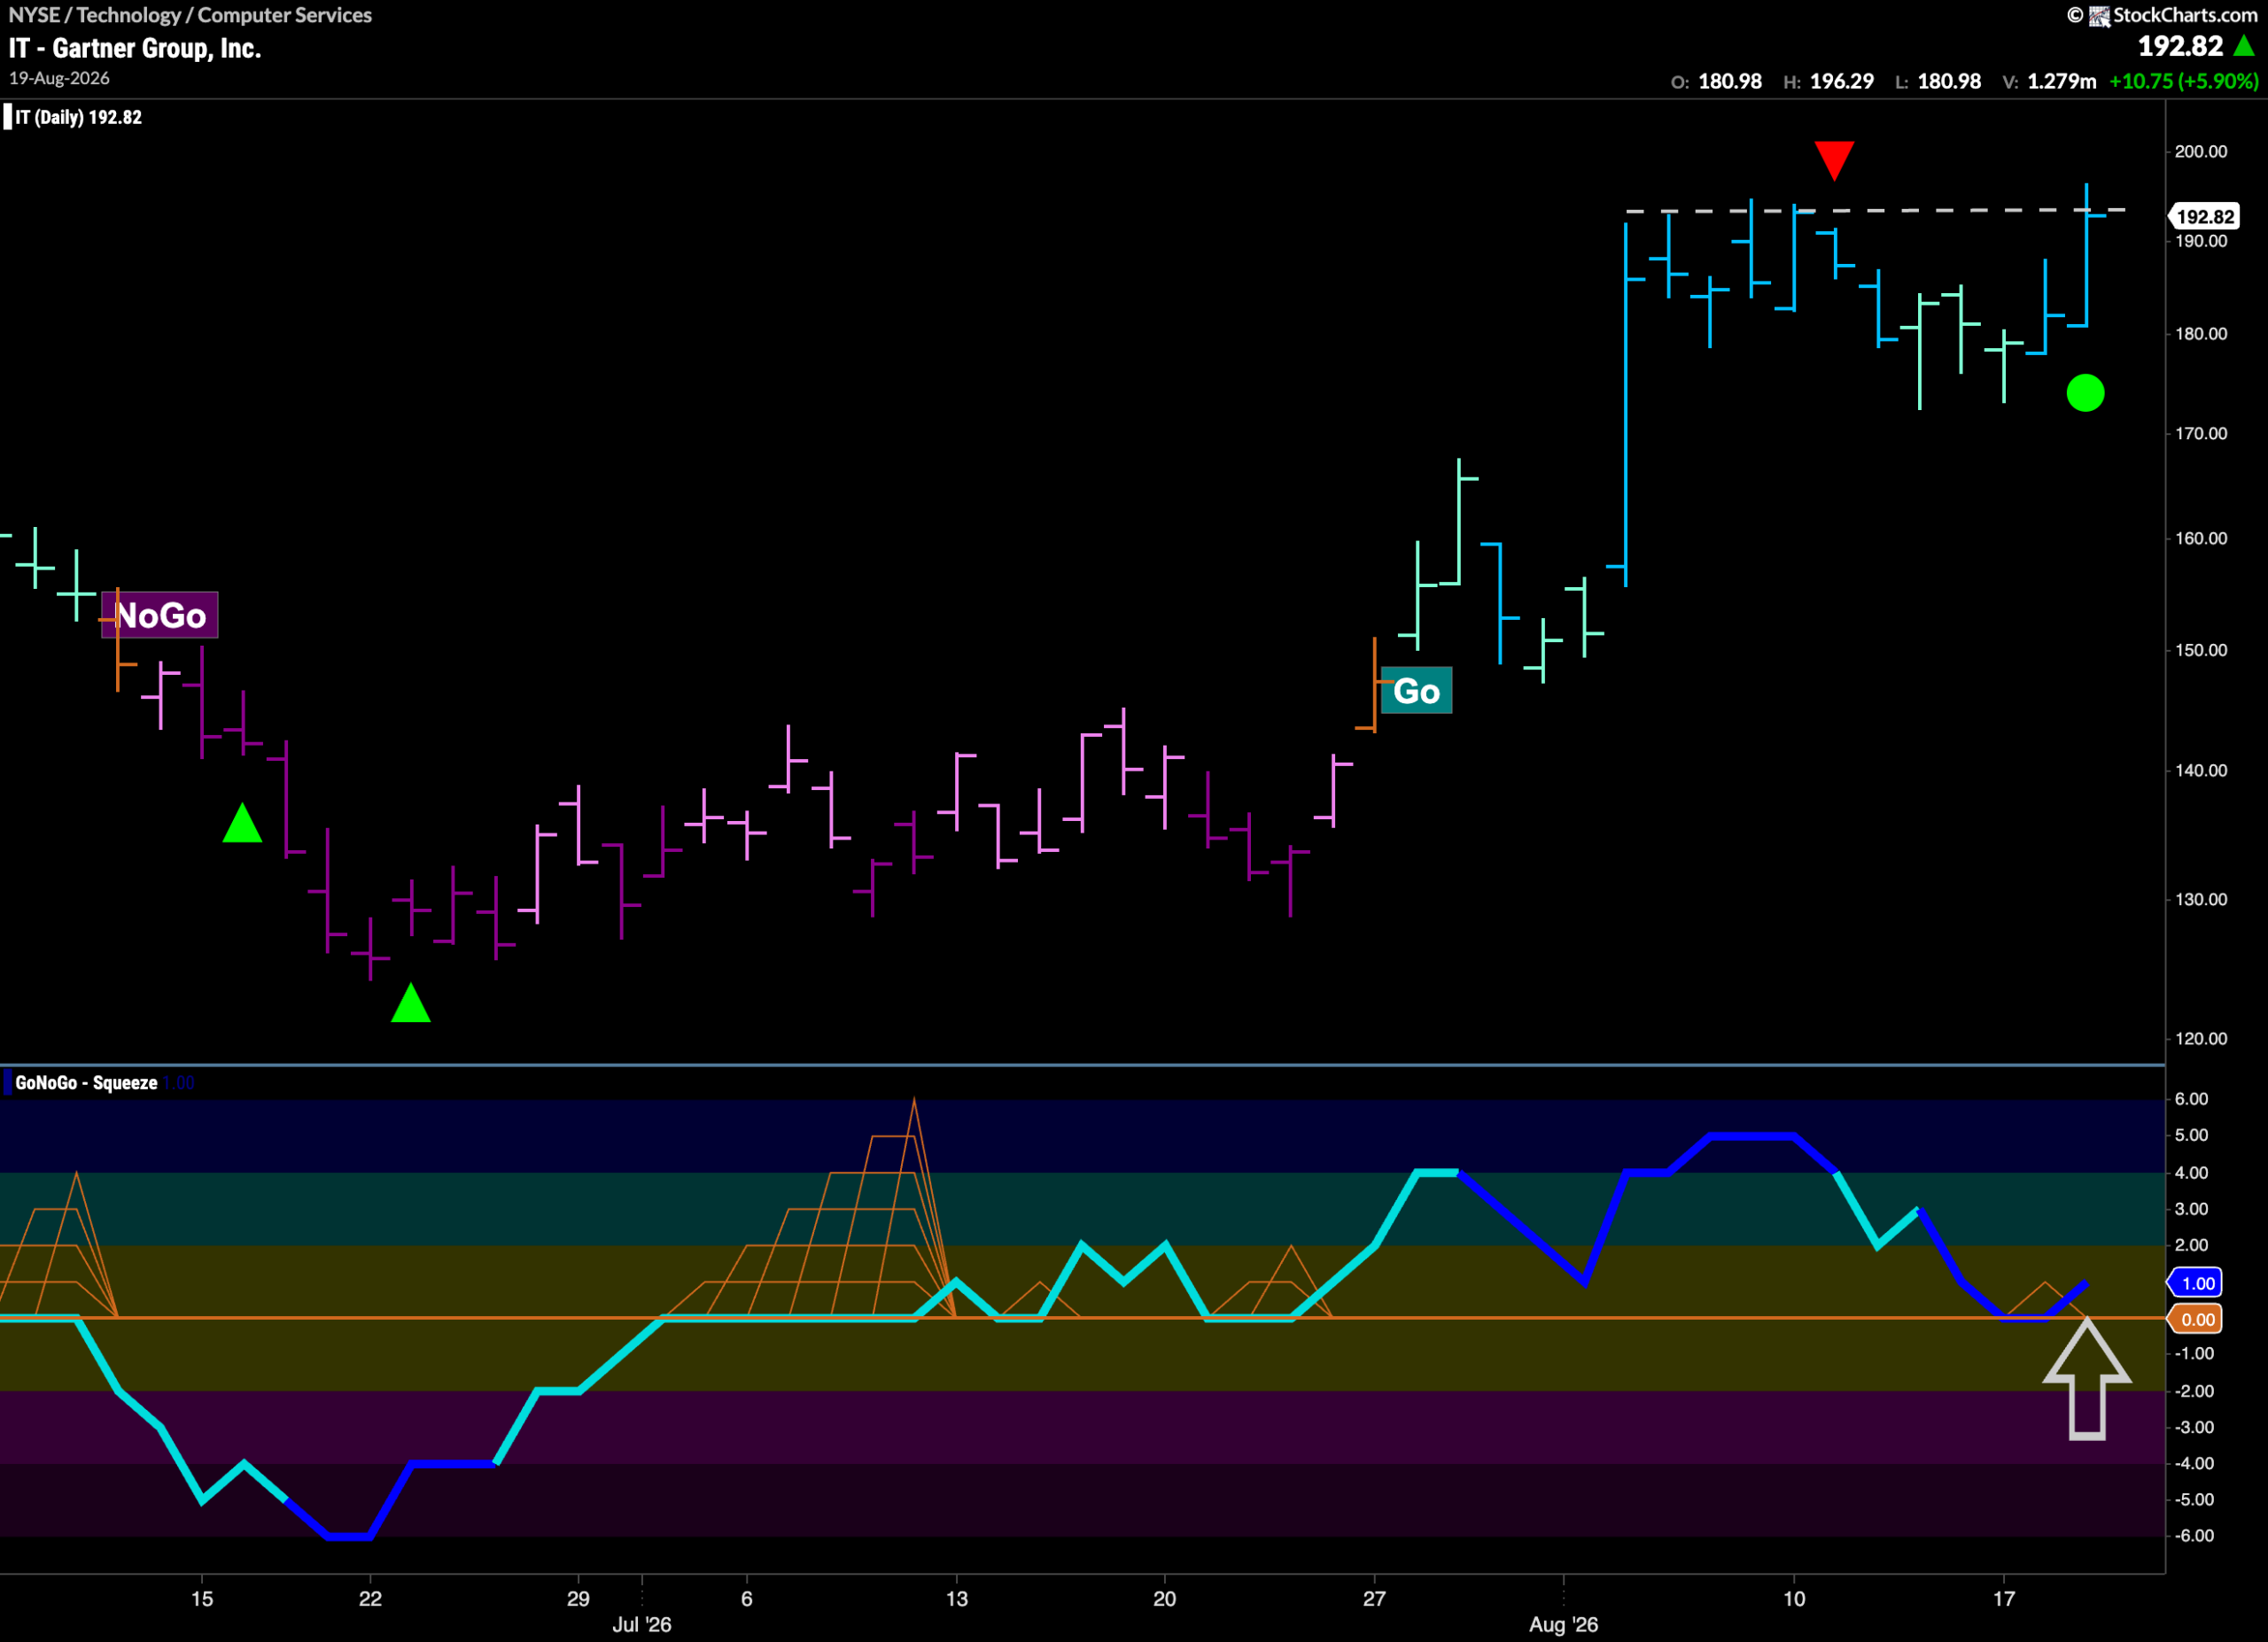Click the IT - Gartner Group, Inc. title
This screenshot has height=1642, width=2268.
pos(135,48)
